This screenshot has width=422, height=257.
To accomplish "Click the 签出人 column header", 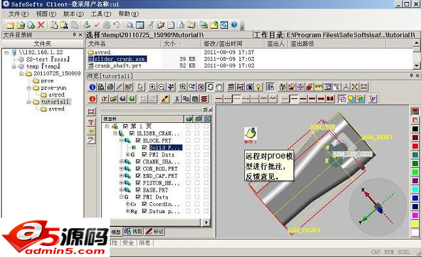I will click(276, 44).
